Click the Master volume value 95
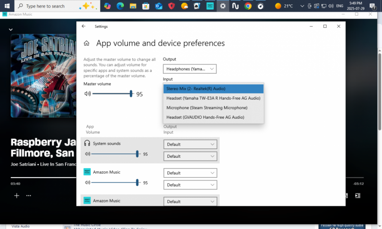This screenshot has height=229, width=382. (140, 94)
